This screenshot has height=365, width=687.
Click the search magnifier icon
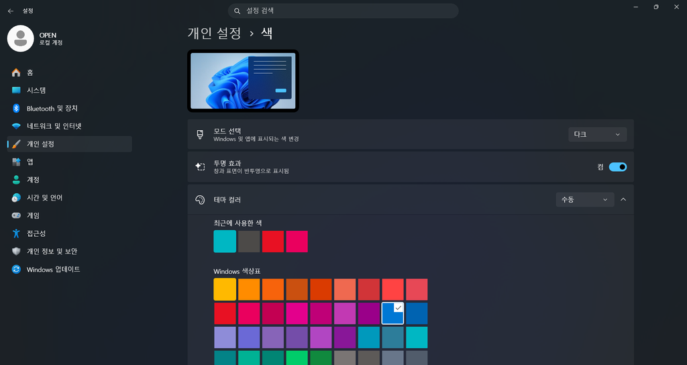tap(237, 11)
